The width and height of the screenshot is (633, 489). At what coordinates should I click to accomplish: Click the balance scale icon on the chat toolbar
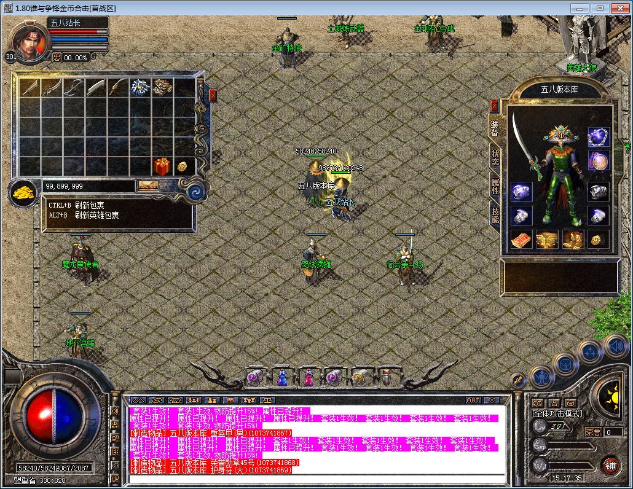tap(267, 401)
